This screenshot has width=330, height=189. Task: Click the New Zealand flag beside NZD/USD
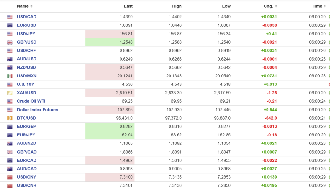(x=10, y=67)
